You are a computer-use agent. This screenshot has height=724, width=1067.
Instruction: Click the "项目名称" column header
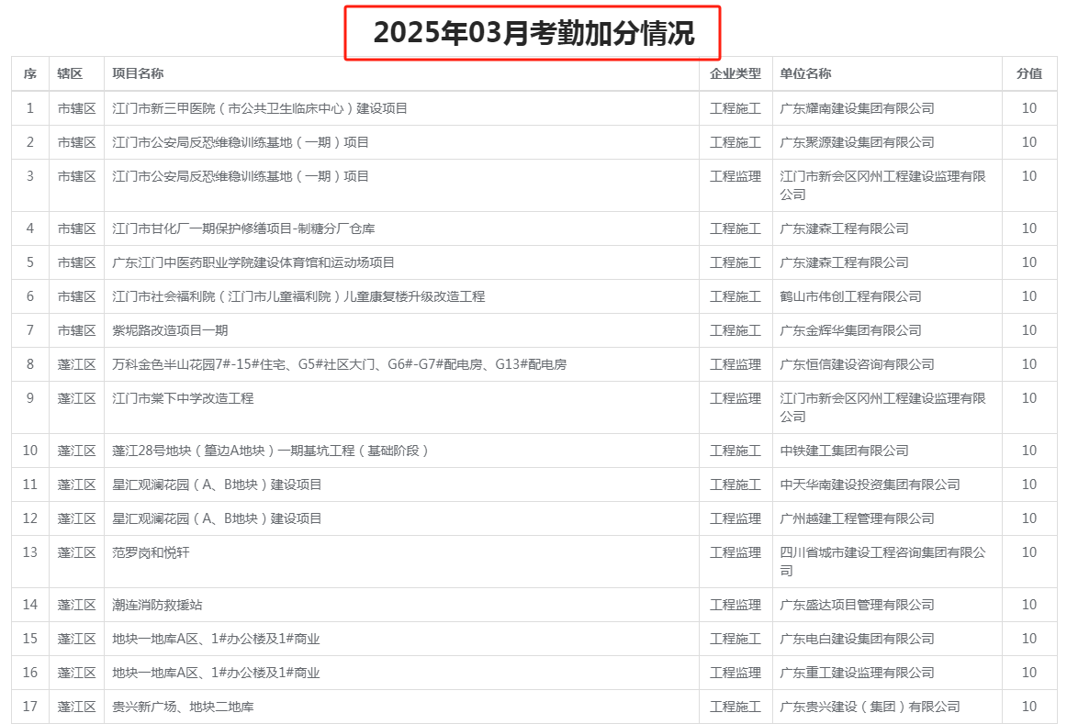click(138, 73)
